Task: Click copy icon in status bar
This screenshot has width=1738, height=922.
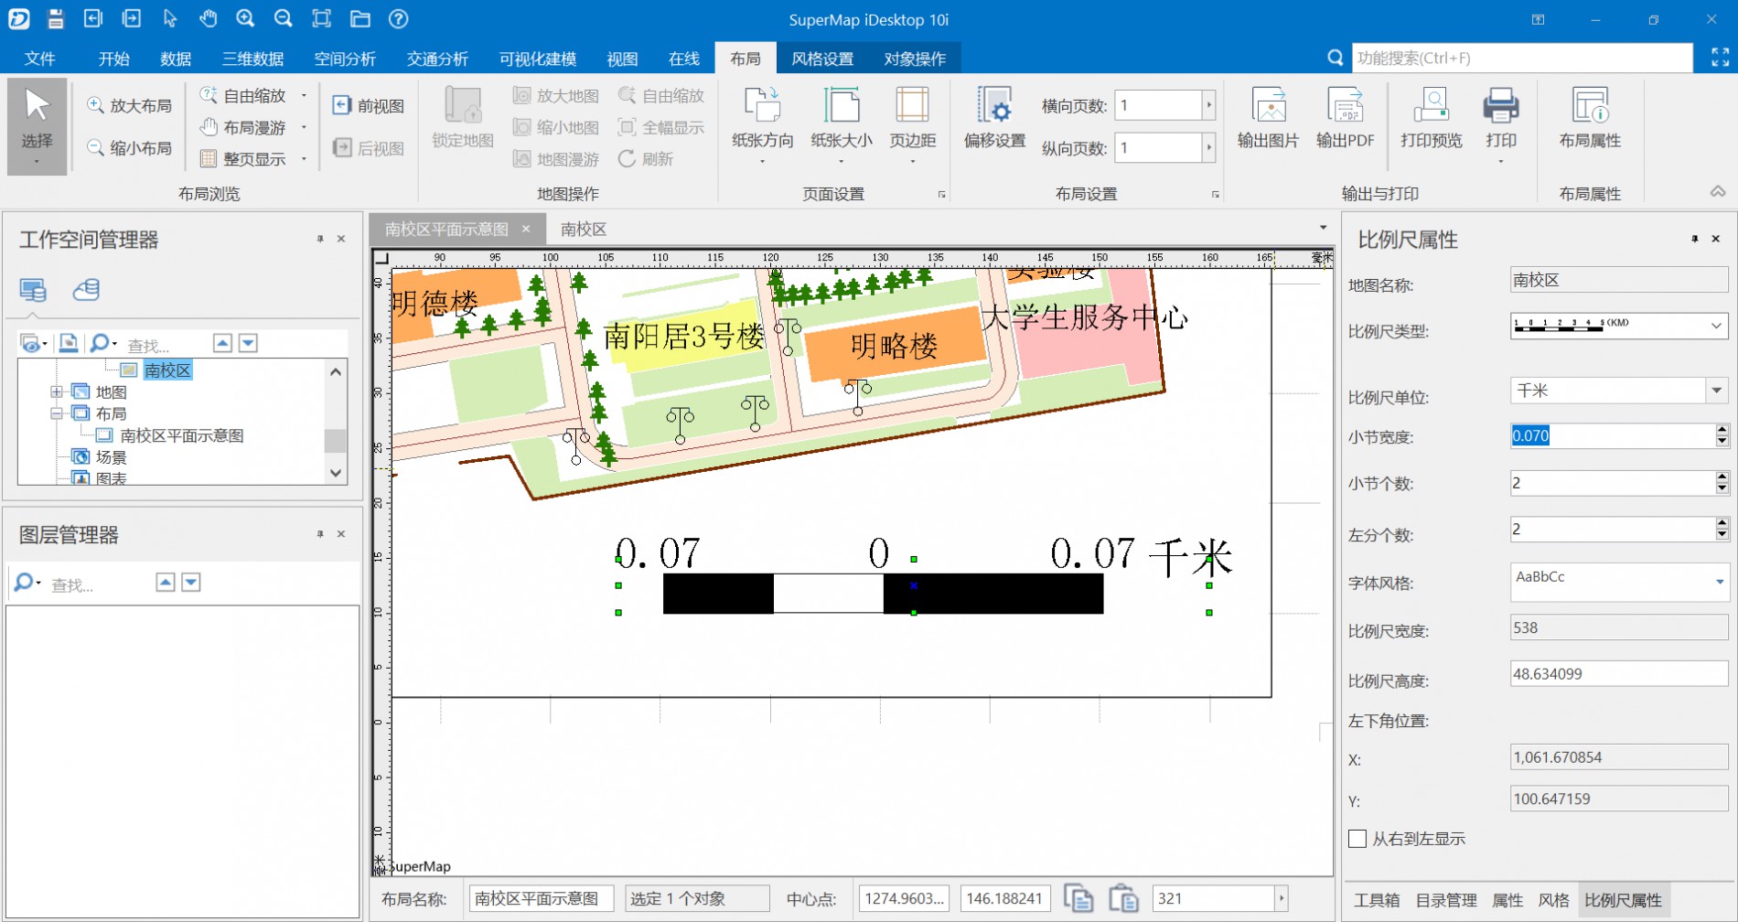Action: [x=1078, y=899]
